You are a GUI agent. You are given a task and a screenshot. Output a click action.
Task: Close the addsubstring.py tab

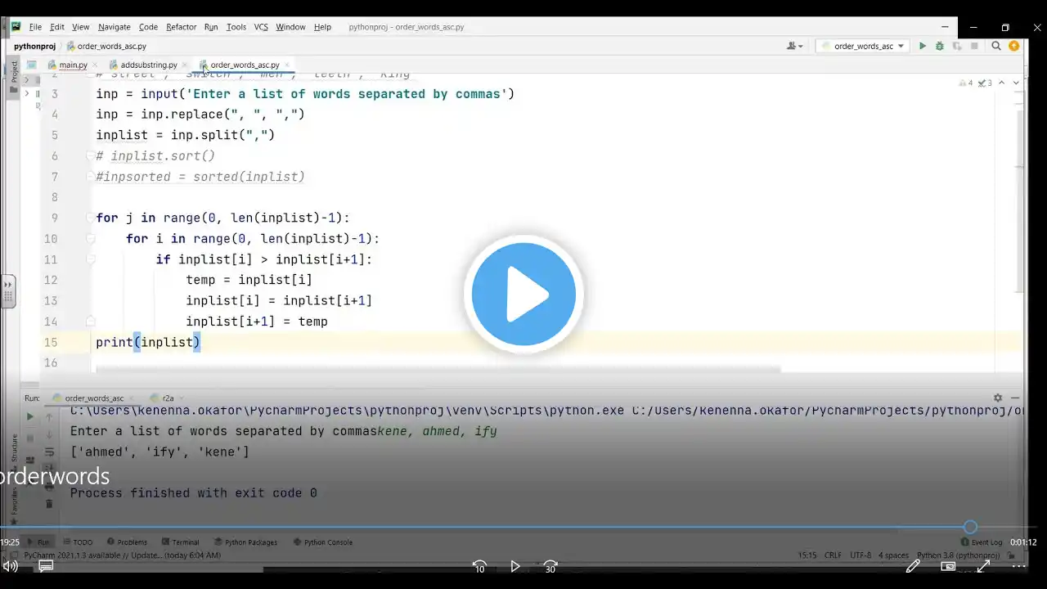tap(185, 65)
